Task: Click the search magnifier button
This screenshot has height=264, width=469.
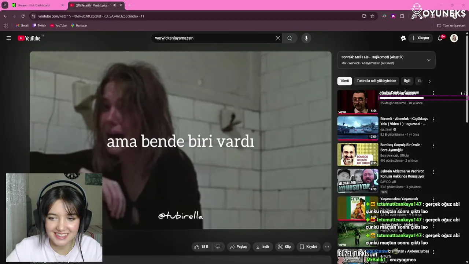Action: (289, 38)
